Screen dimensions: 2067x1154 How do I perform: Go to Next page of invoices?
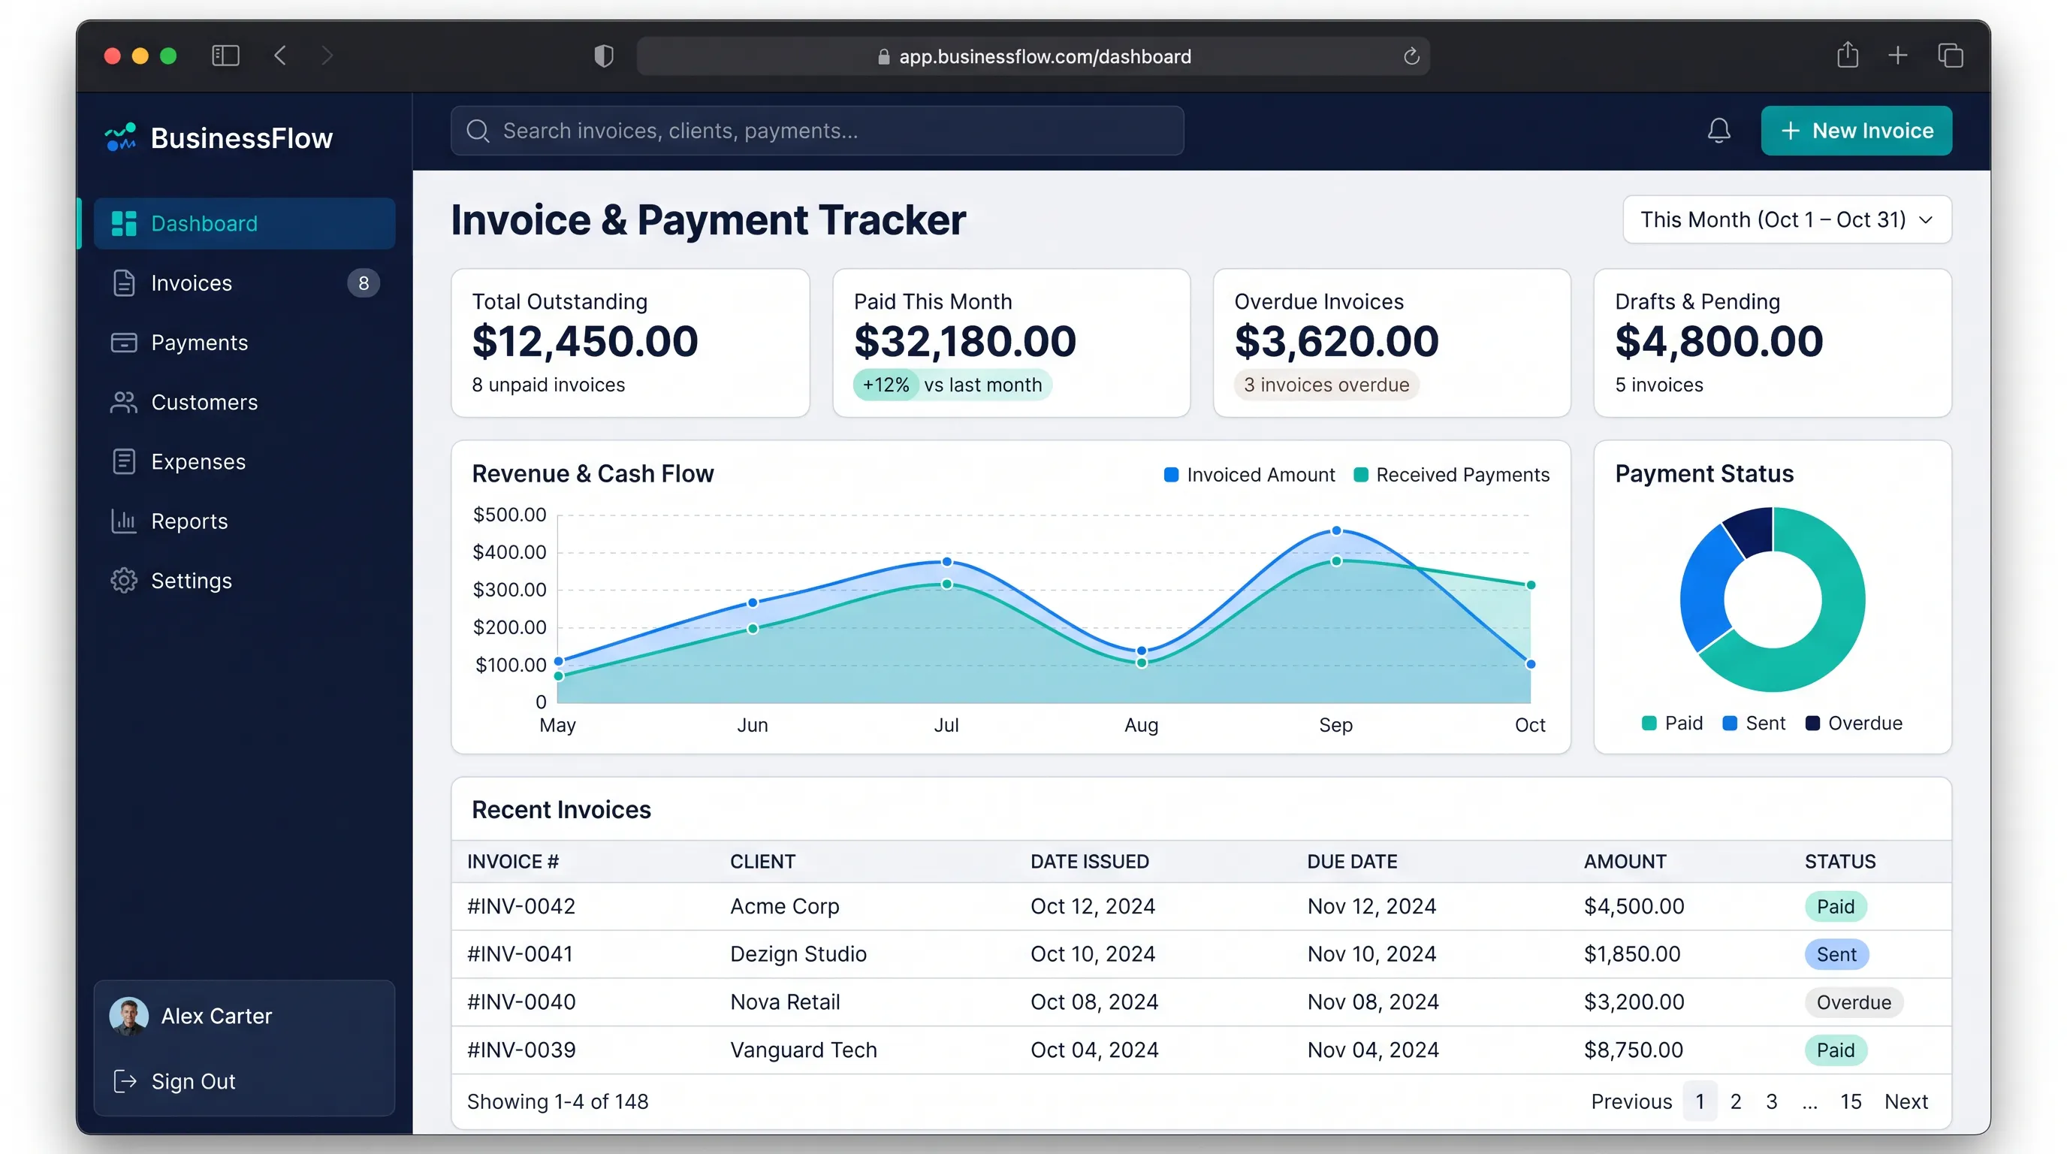click(1906, 1101)
